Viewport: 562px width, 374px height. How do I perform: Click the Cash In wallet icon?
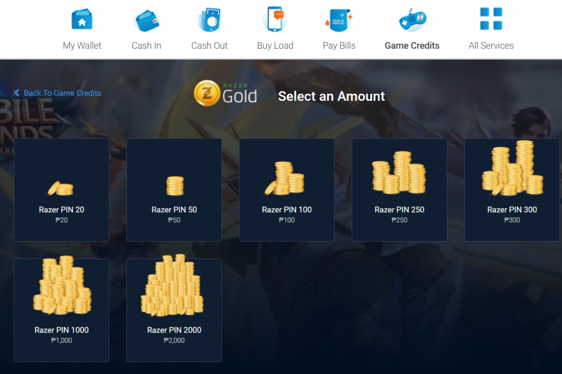click(147, 20)
